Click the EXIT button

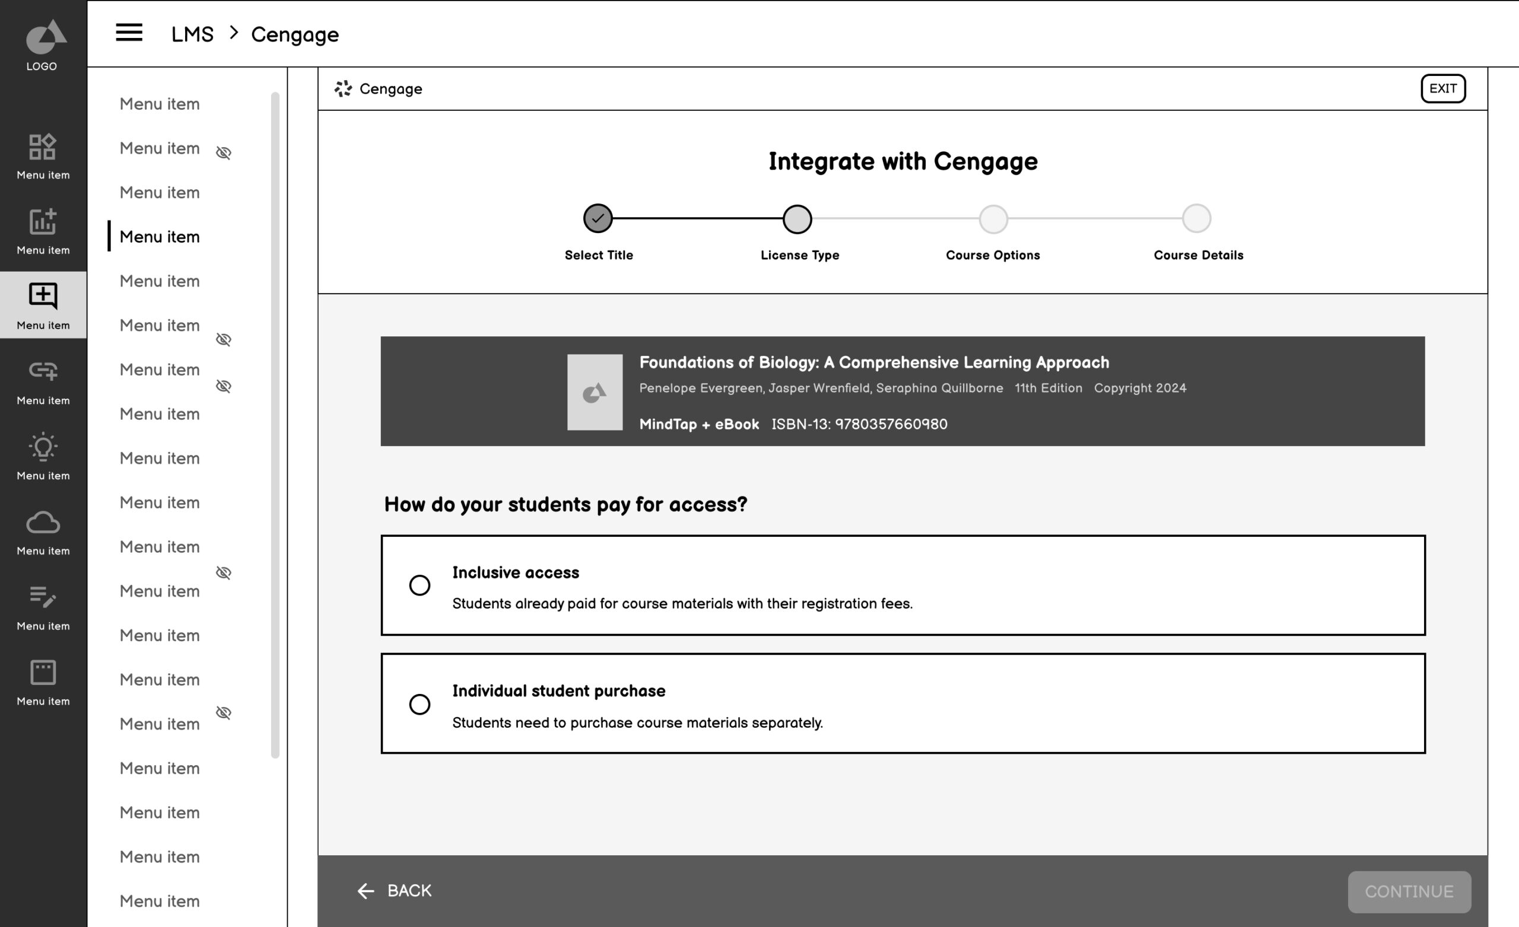tap(1443, 89)
